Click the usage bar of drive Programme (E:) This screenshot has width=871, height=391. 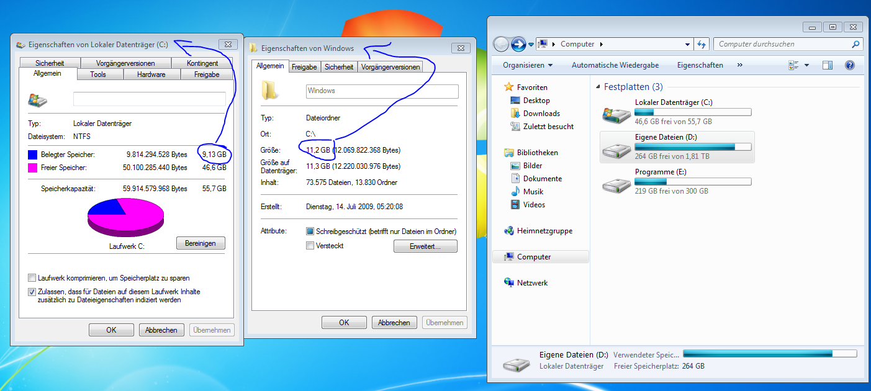pyautogui.click(x=693, y=182)
